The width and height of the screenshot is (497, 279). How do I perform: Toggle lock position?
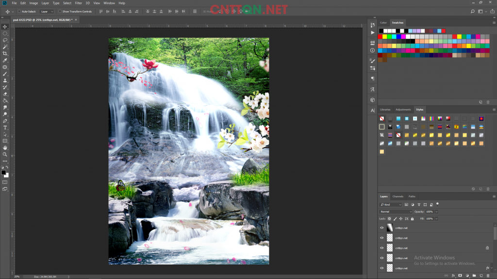click(400, 219)
